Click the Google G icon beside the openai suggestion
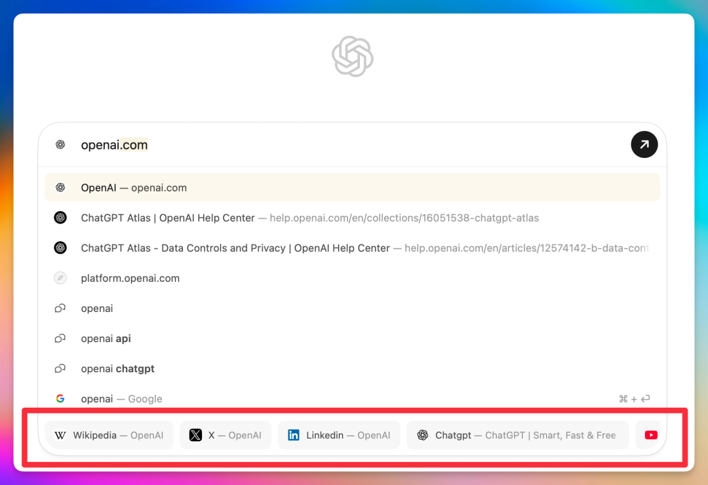The width and height of the screenshot is (708, 485). pyautogui.click(x=60, y=398)
